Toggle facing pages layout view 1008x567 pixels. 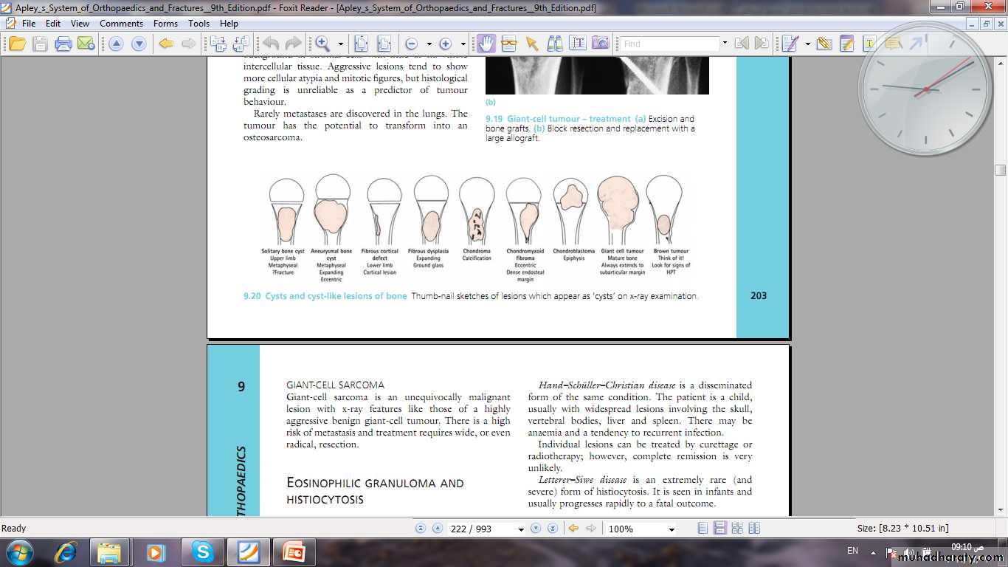736,529
